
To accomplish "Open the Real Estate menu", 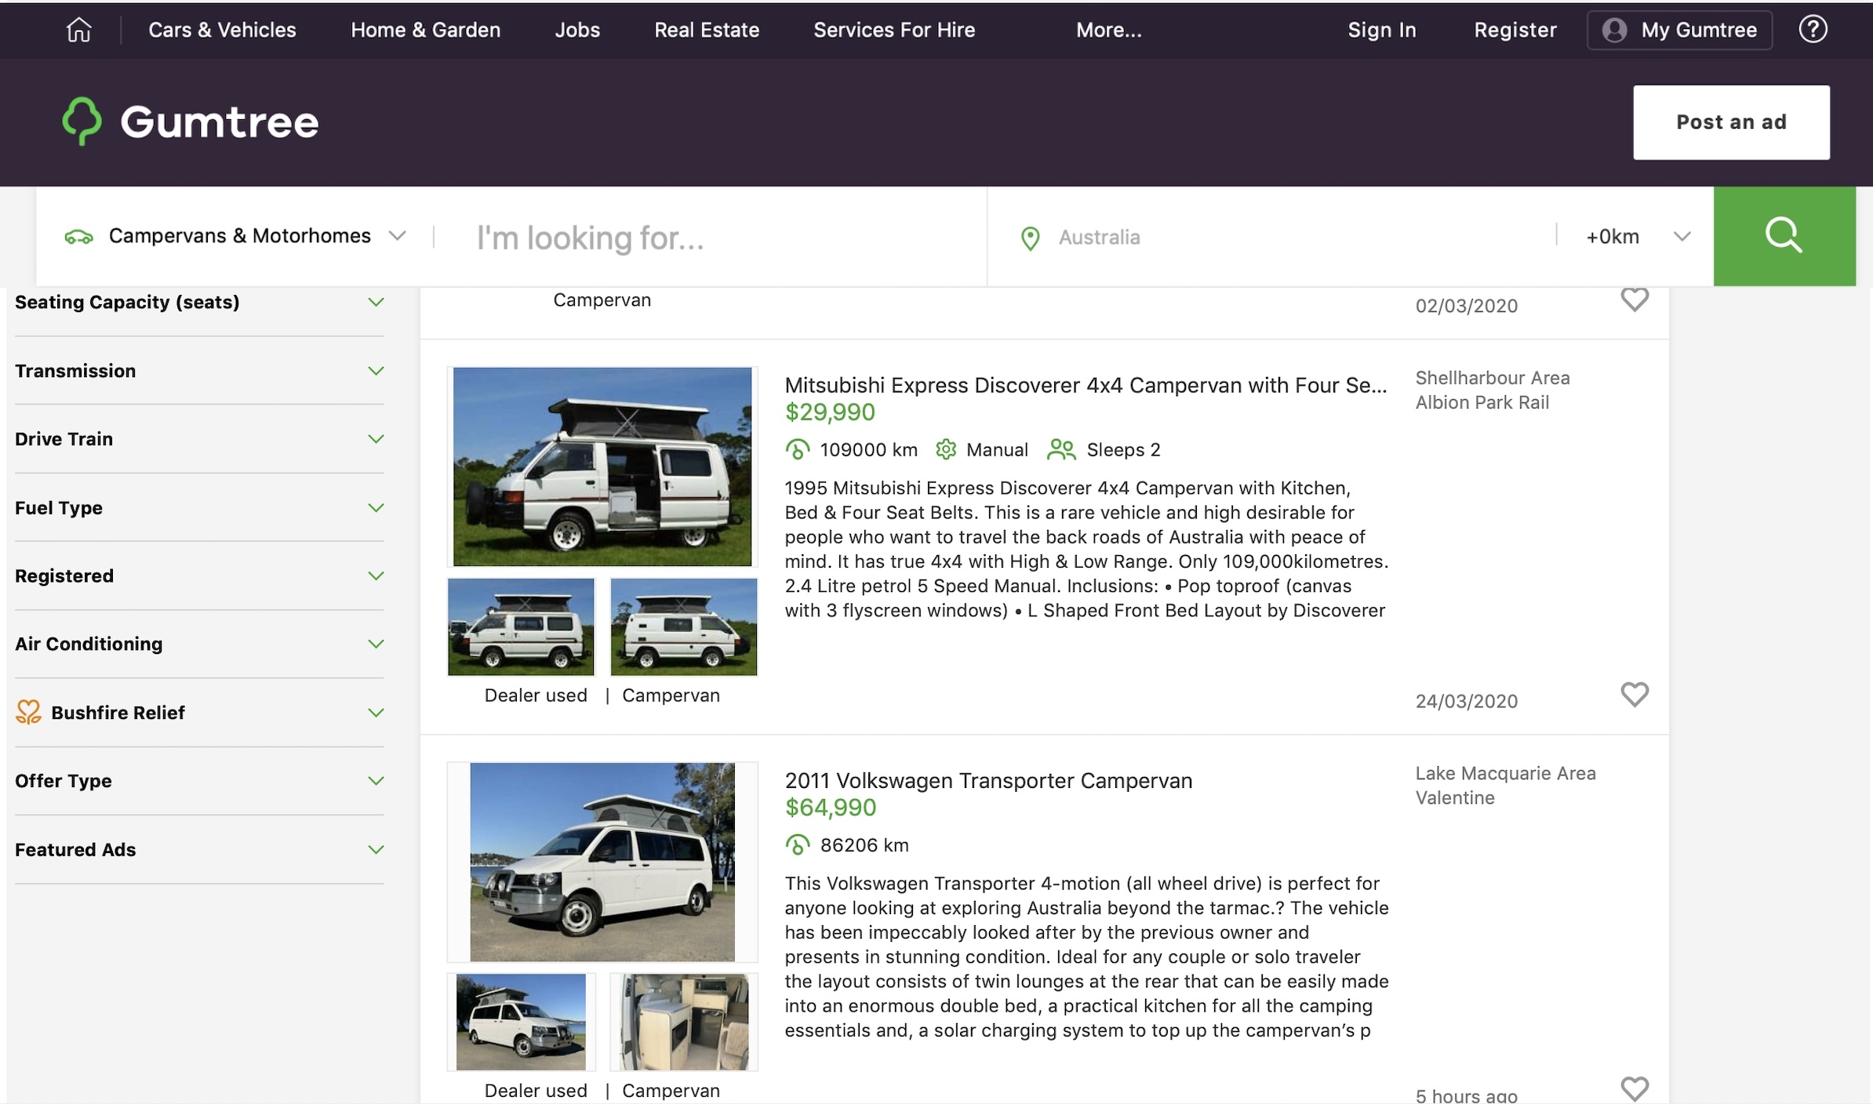I will (x=706, y=30).
